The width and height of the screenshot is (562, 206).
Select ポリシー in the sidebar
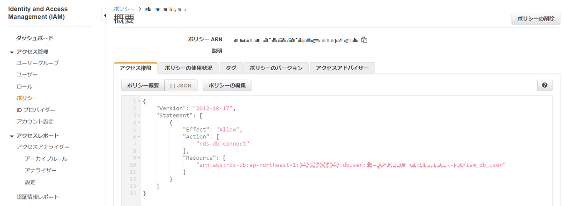coord(27,98)
